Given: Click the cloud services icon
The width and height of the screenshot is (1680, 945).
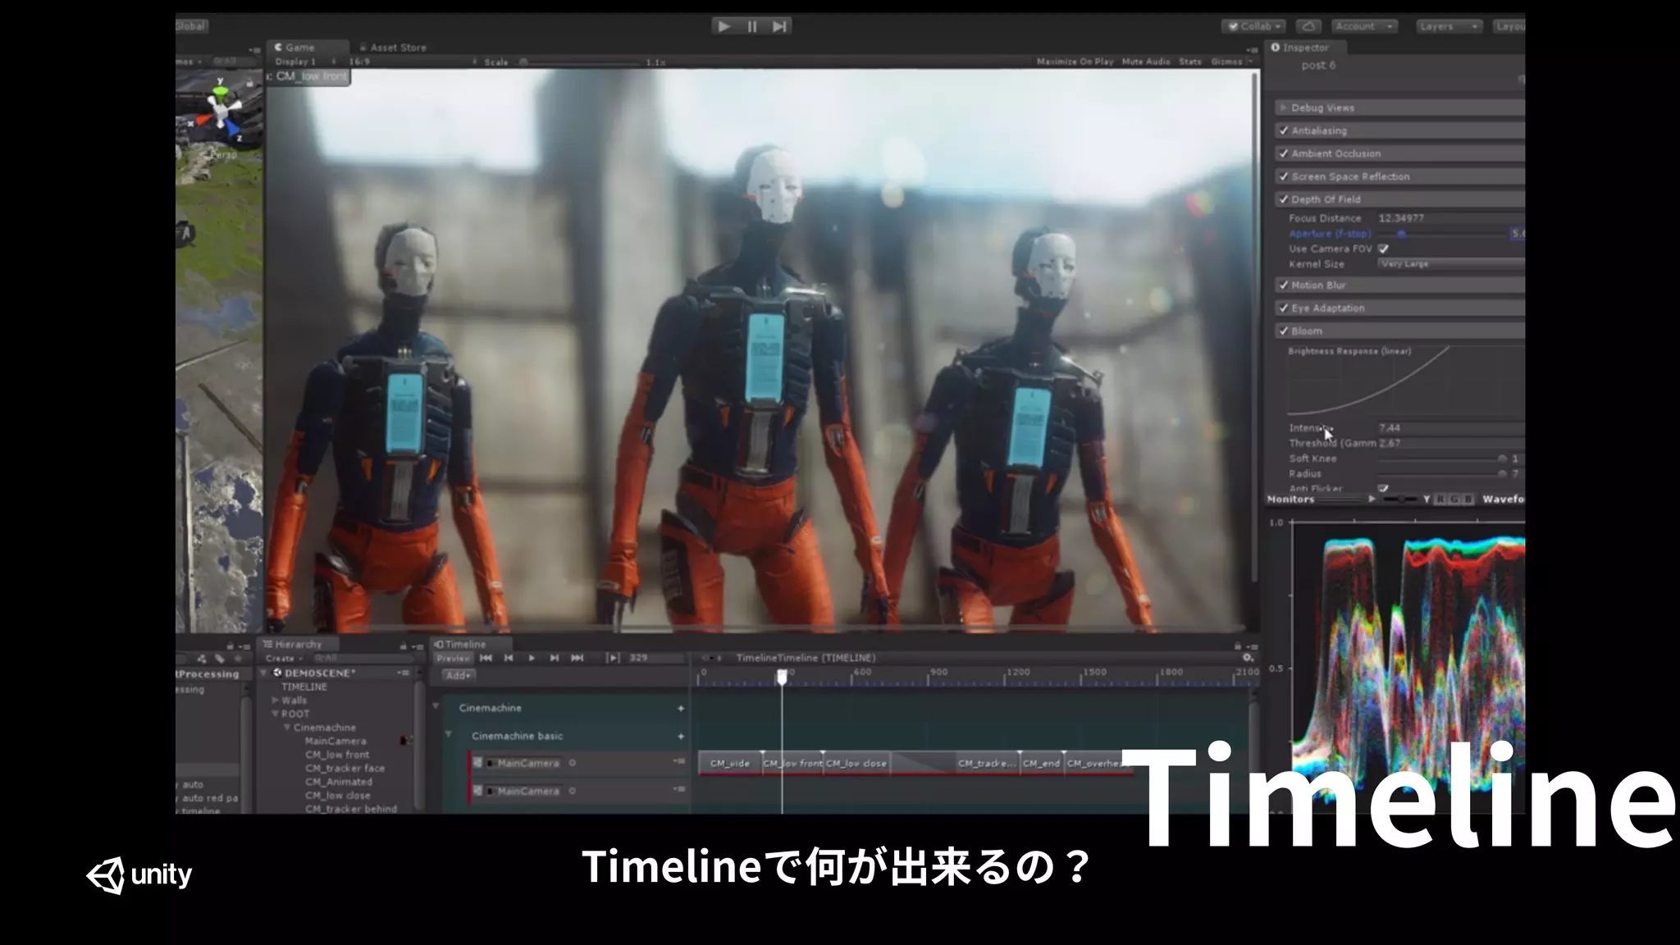Looking at the screenshot, I should [1310, 26].
